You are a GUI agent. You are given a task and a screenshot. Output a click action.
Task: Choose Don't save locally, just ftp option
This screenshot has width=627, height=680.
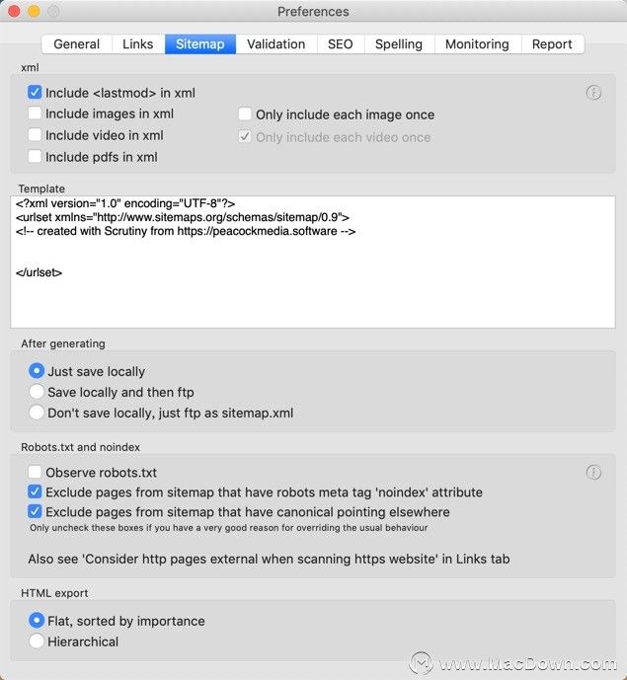[x=37, y=413]
